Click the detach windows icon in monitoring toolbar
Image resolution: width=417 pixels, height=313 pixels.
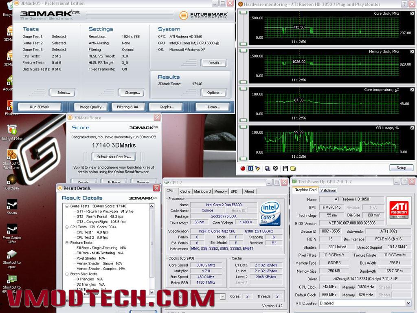pyautogui.click(x=268, y=168)
